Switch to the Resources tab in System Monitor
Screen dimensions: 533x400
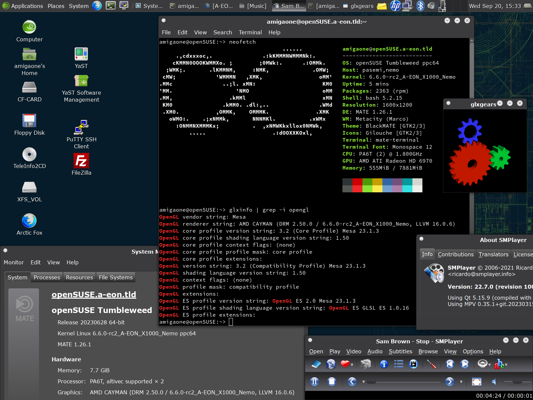coord(79,277)
